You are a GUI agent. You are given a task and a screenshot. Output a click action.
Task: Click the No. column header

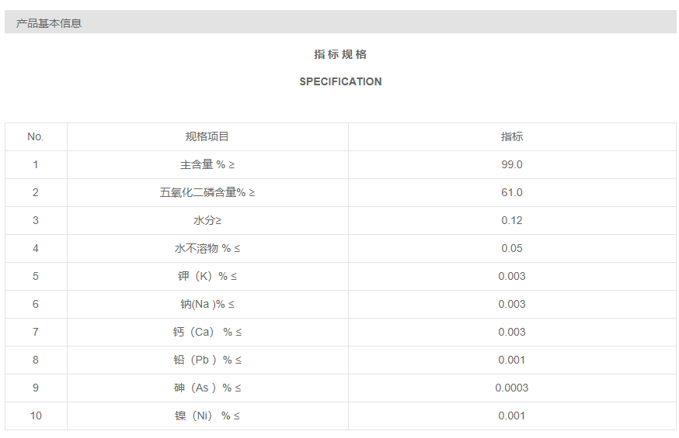point(36,136)
